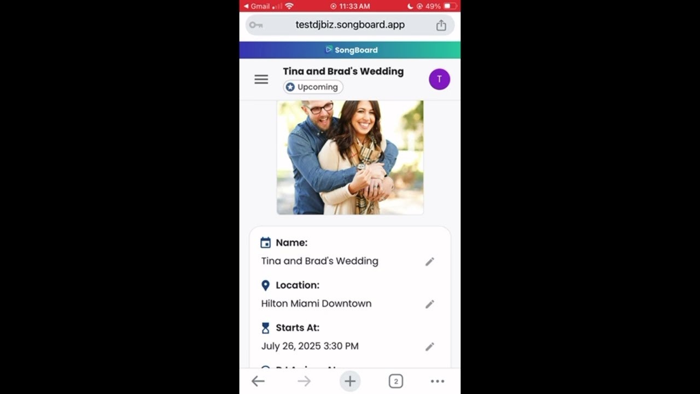Open the browser three-dot more menu
700x394 pixels.
(437, 381)
